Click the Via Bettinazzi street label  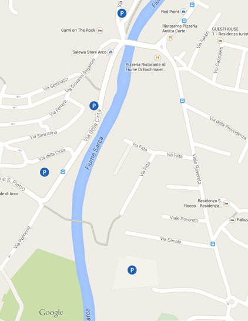tap(55, 84)
